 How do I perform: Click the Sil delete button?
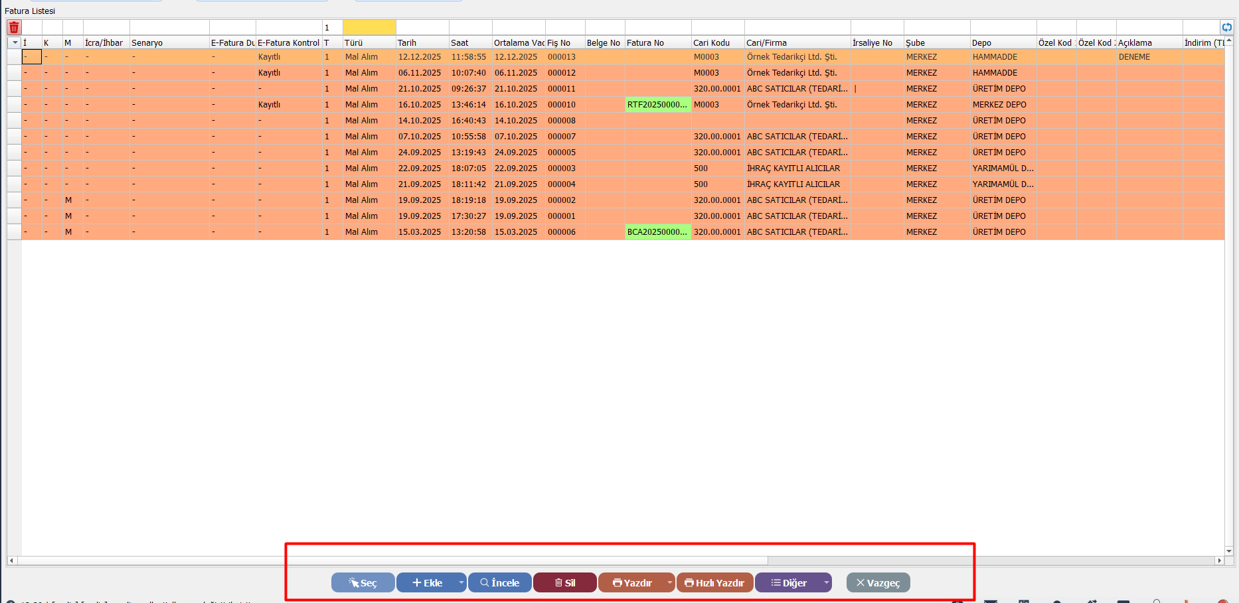[x=564, y=582]
